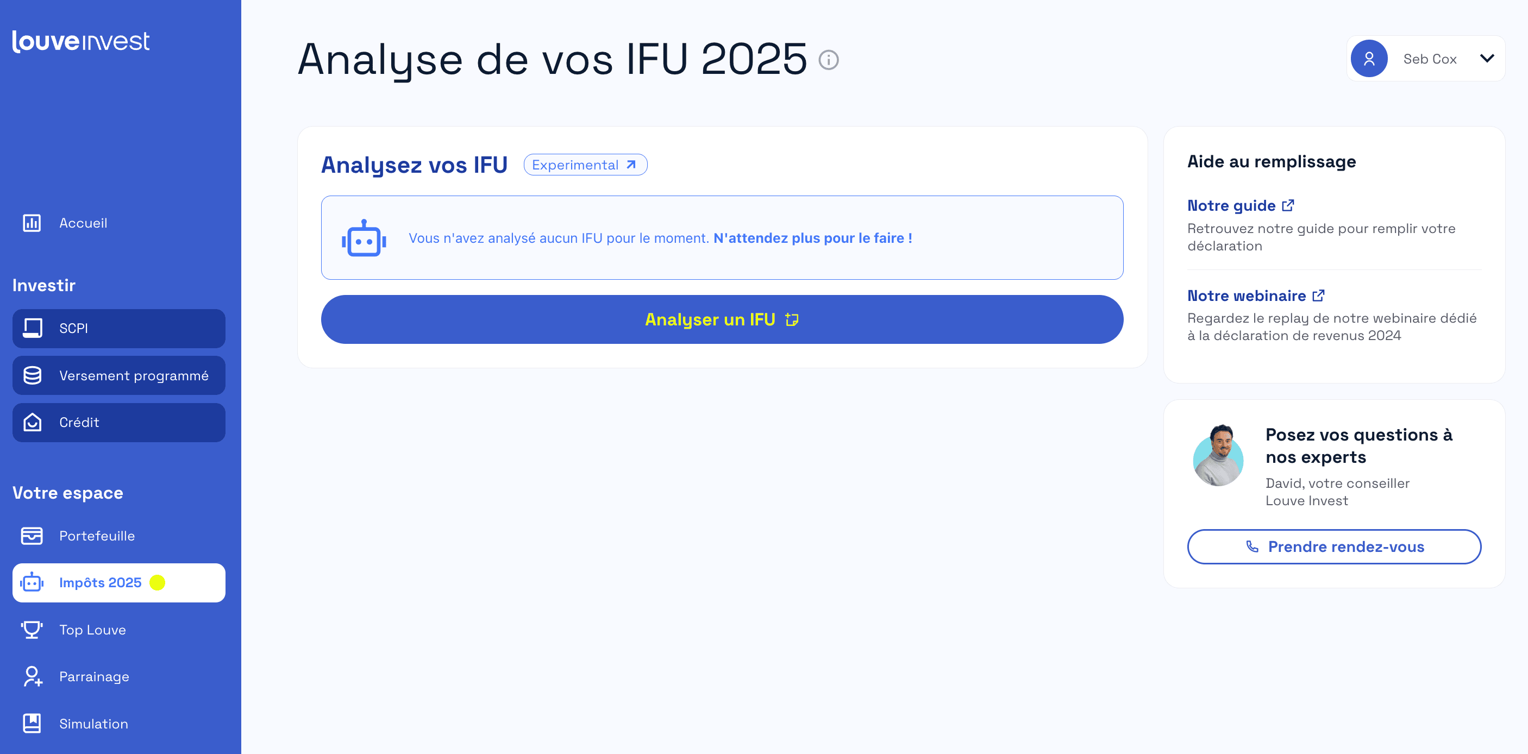Select the Accueil bar chart icon
This screenshot has width=1528, height=754.
click(32, 223)
